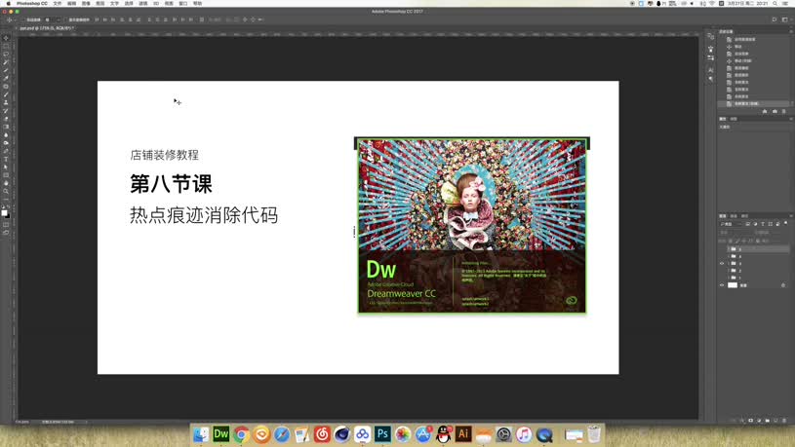Select the History Brush tool
This screenshot has height=447, width=795.
click(6, 111)
